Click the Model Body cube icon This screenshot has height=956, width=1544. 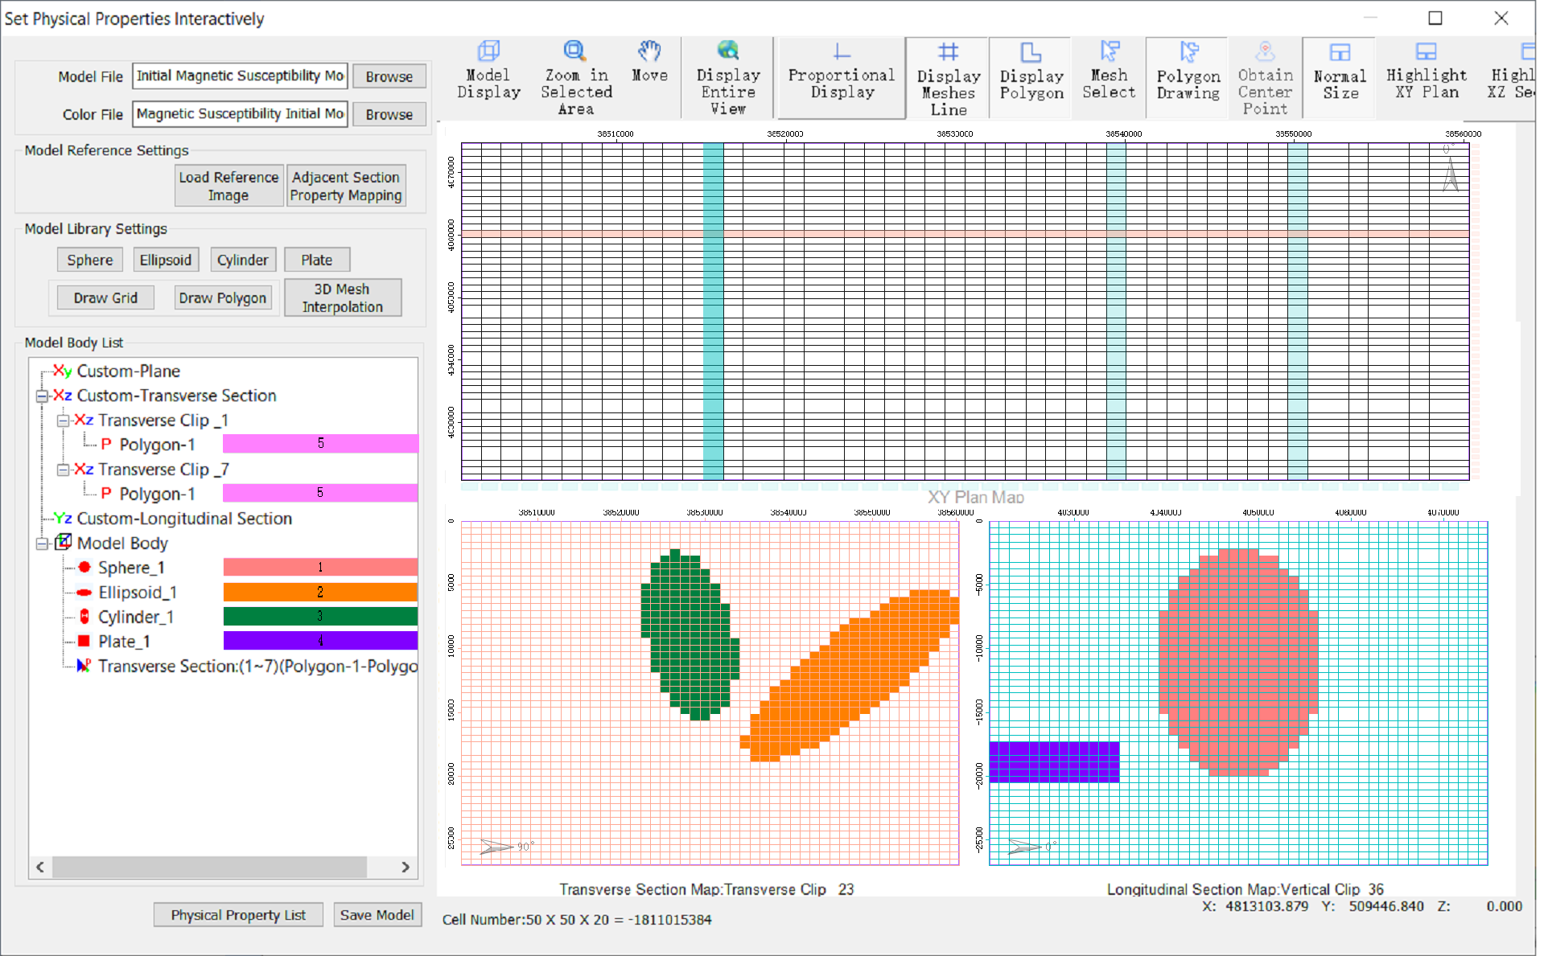(63, 543)
